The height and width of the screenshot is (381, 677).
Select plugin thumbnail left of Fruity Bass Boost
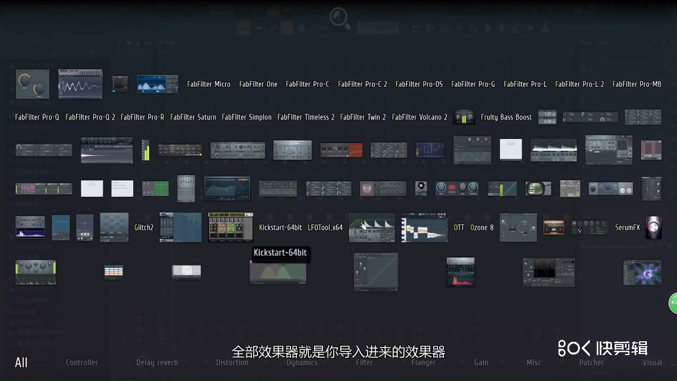(x=464, y=117)
